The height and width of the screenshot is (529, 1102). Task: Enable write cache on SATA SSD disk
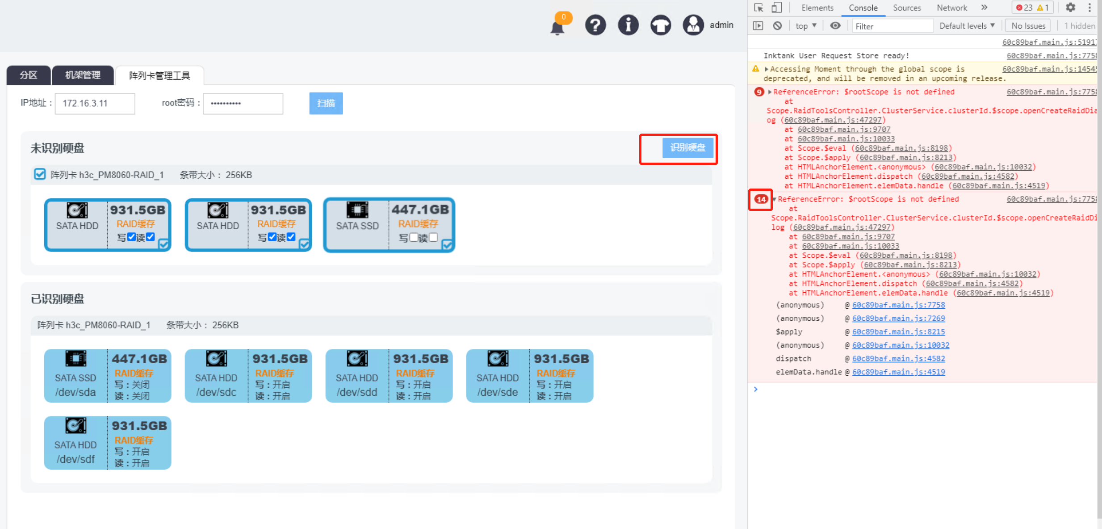pos(414,237)
